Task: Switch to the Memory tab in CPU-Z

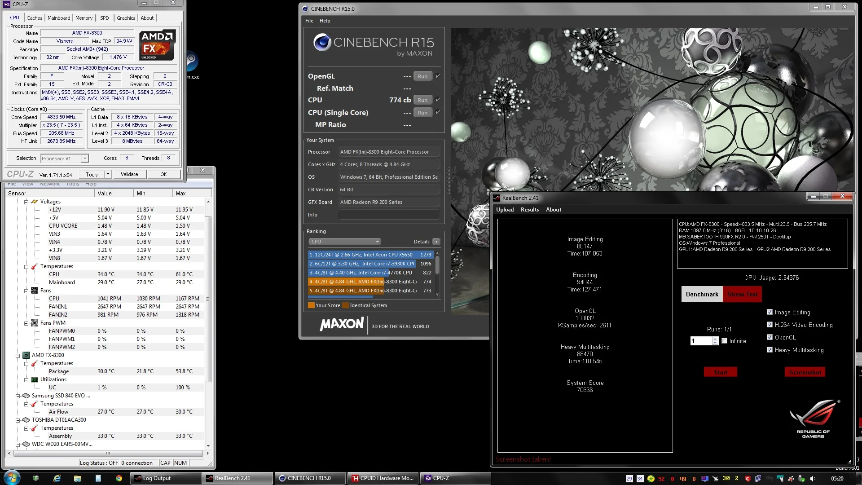Action: [x=84, y=18]
